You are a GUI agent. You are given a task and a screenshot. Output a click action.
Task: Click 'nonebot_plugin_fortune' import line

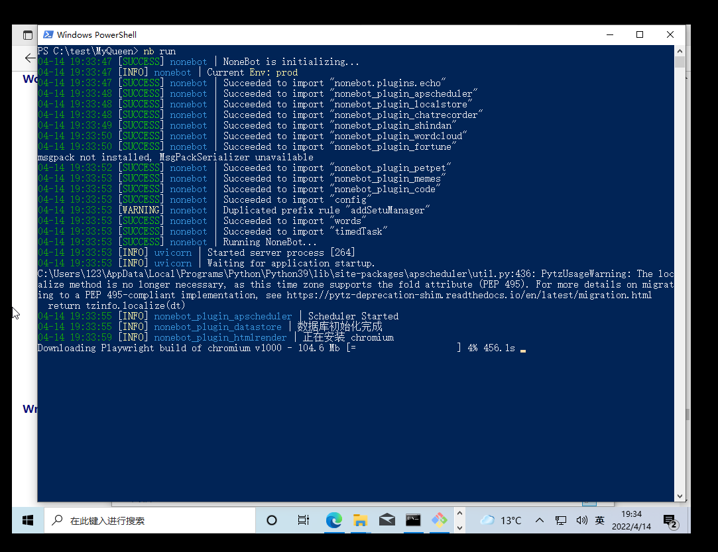coord(247,147)
